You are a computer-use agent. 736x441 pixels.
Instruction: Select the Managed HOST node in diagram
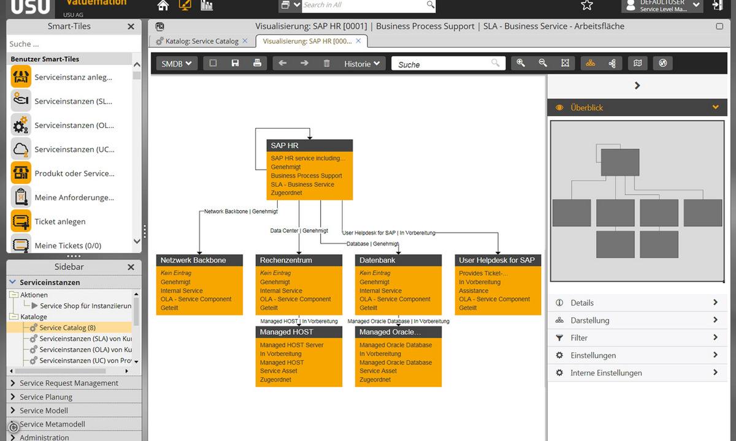point(299,356)
